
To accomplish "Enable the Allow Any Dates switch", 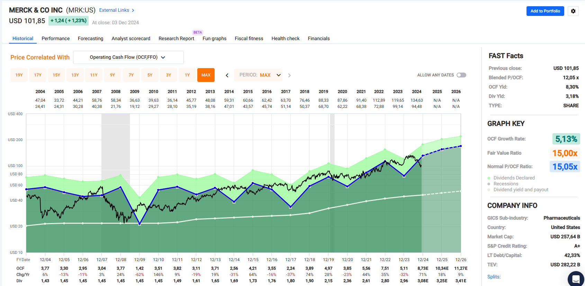I will coord(461,75).
